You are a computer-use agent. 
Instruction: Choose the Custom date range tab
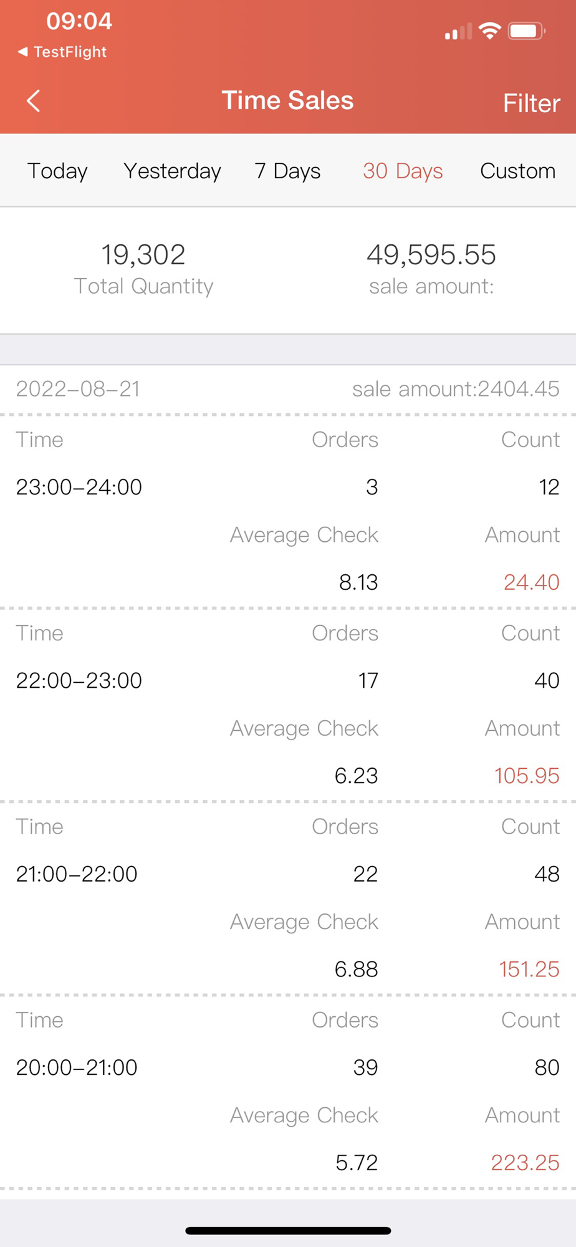click(517, 171)
